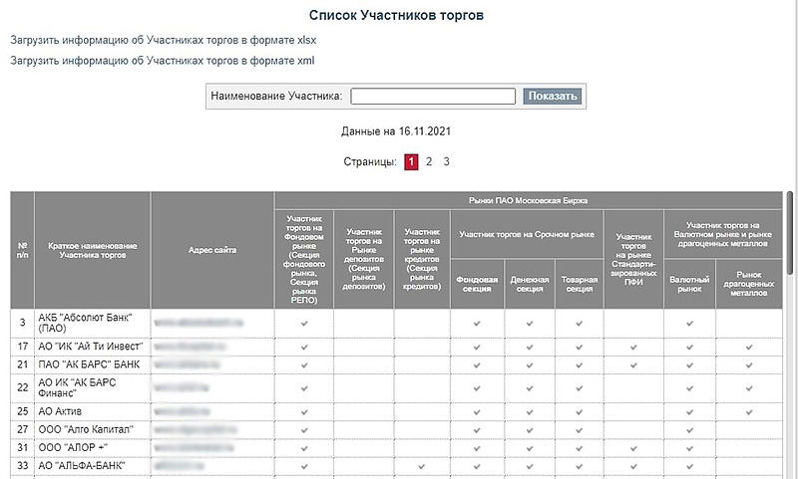Click the 'Список Участников торгов' heading
This screenshot has height=479, width=798.
click(396, 15)
